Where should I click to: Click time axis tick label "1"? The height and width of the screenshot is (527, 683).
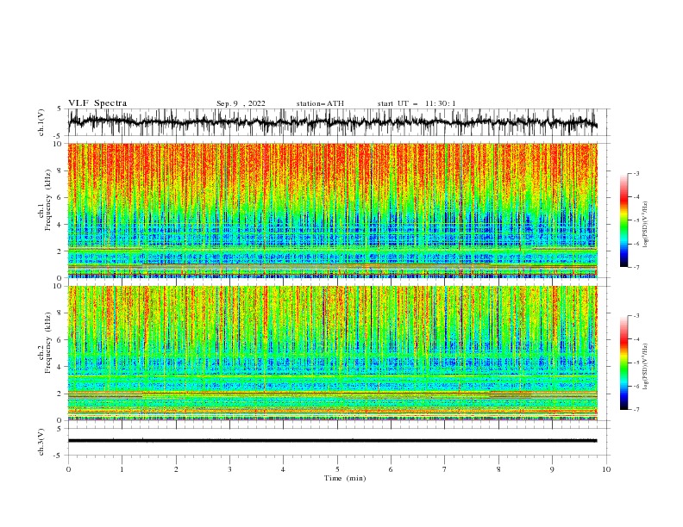(x=122, y=469)
